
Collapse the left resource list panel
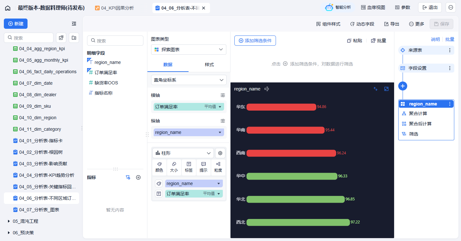point(74,24)
